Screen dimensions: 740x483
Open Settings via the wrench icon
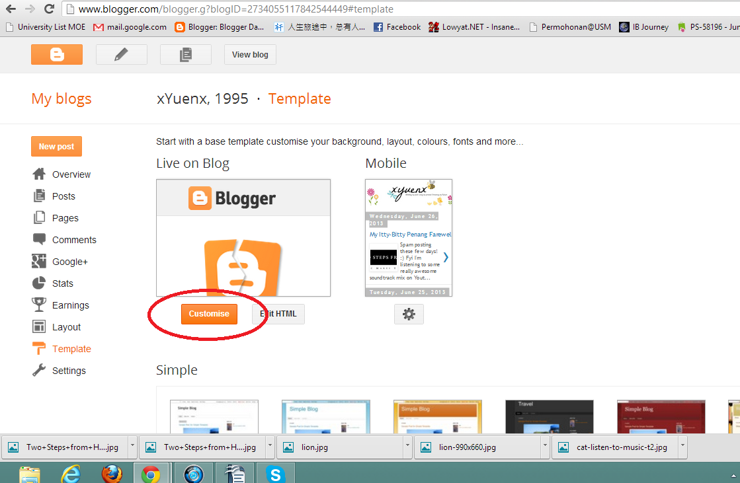[x=38, y=371]
